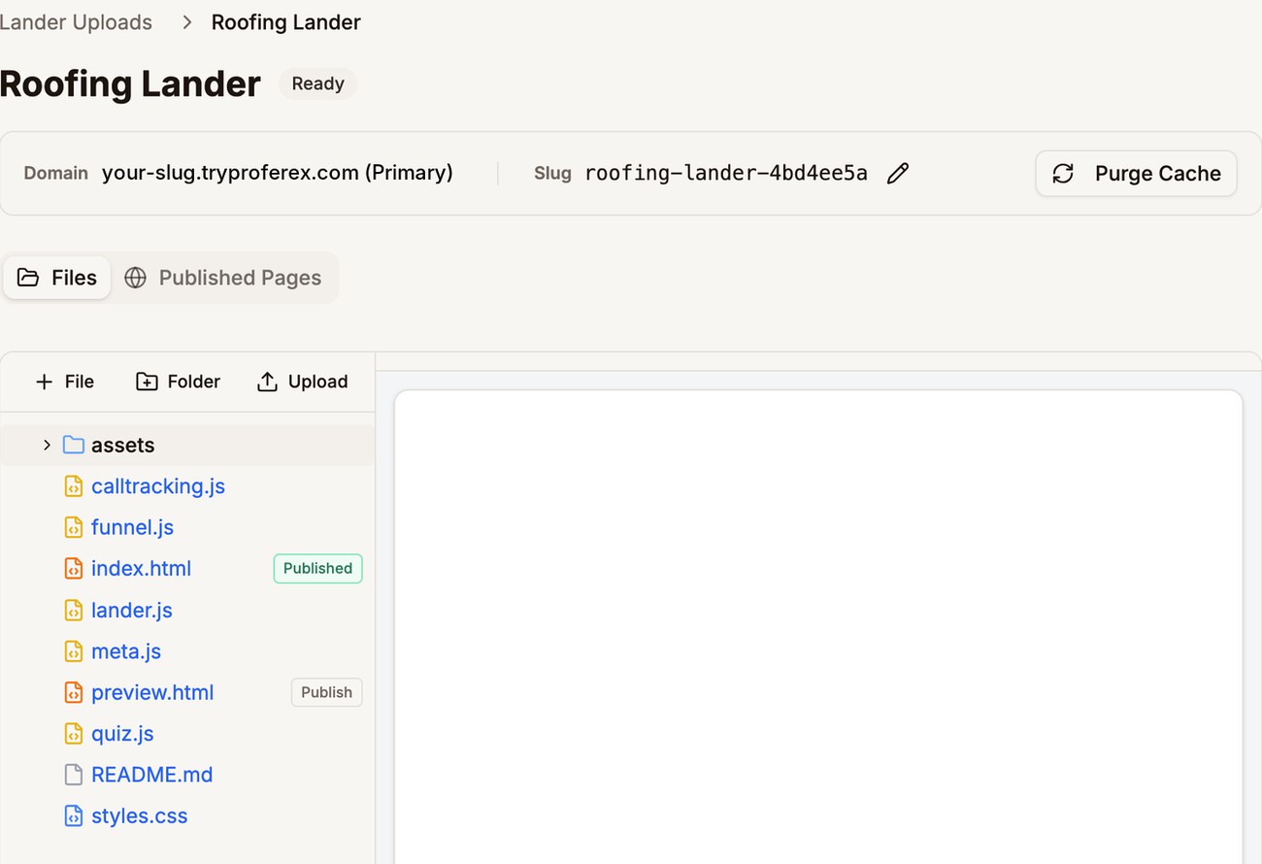The width and height of the screenshot is (1262, 864).
Task: Open the meta.js file
Action: coord(126,650)
